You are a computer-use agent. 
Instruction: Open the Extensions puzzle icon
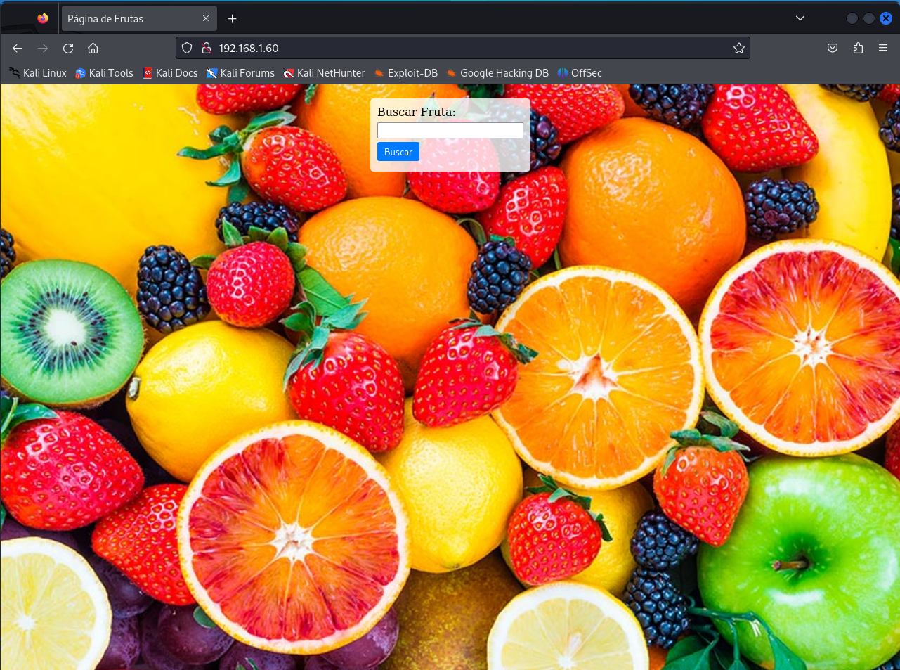coord(858,48)
